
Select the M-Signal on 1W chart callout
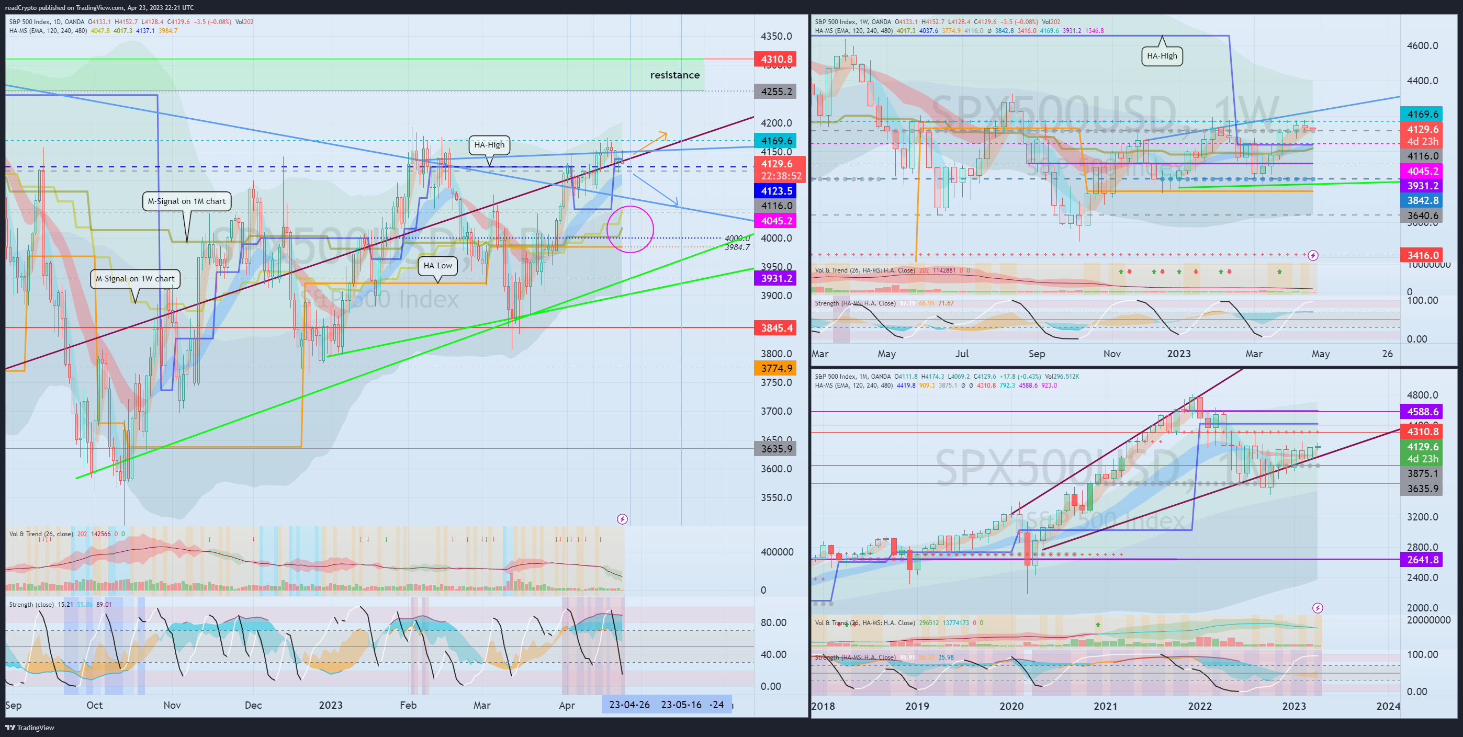coord(135,279)
